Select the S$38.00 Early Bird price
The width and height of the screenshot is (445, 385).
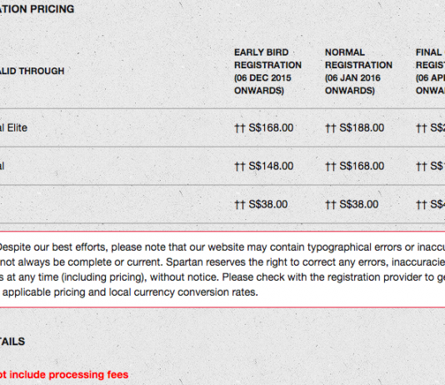click(267, 204)
